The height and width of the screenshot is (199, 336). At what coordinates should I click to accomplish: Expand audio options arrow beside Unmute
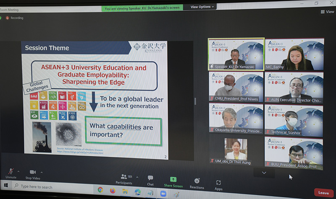pos(18,171)
